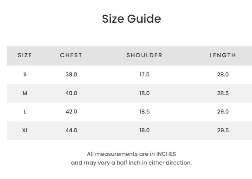Select length value 29.5
252x179 pixels.
tap(223, 131)
